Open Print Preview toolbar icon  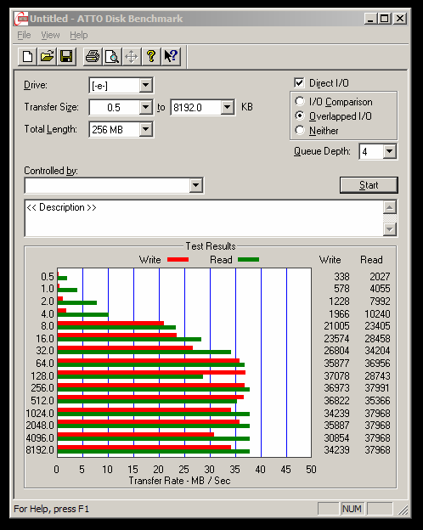[x=112, y=56]
